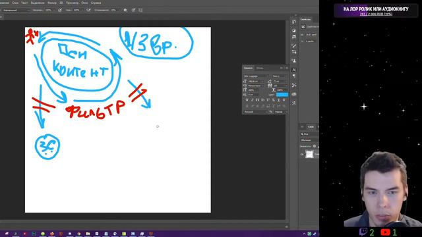Open the File Explorer folder taskbar icon
The image size is (422, 237).
(88, 234)
